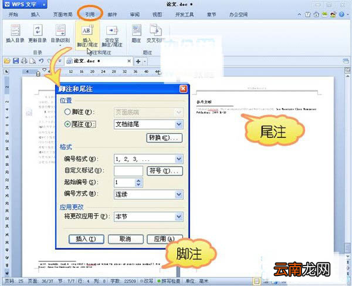Switch to the 引用 tab
Viewport: 352px width, 286px height.
pos(90,15)
